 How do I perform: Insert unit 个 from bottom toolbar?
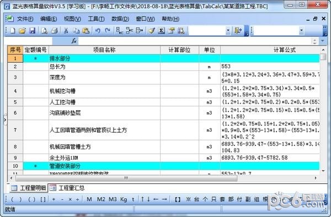click(x=205, y=199)
